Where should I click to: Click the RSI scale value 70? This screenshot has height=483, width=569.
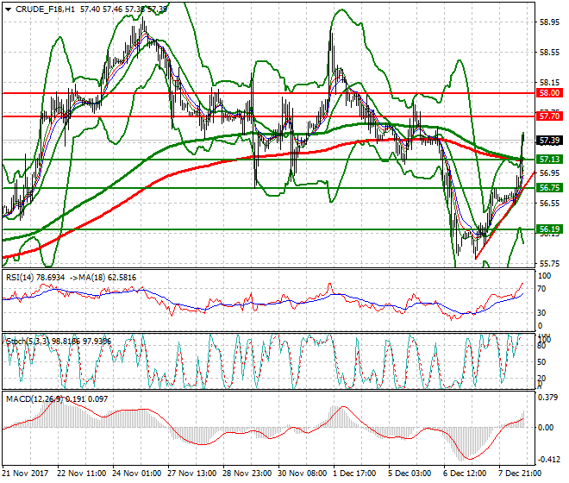pos(541,289)
